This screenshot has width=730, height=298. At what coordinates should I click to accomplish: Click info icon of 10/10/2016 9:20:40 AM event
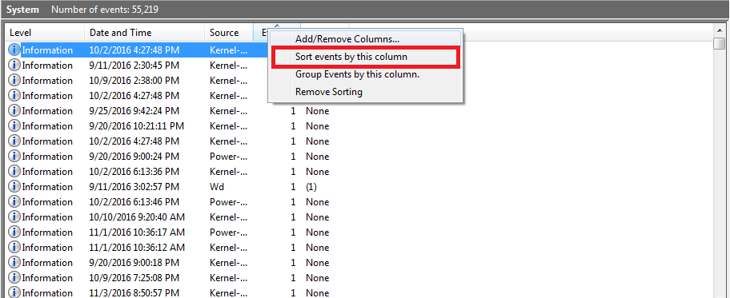click(x=15, y=217)
